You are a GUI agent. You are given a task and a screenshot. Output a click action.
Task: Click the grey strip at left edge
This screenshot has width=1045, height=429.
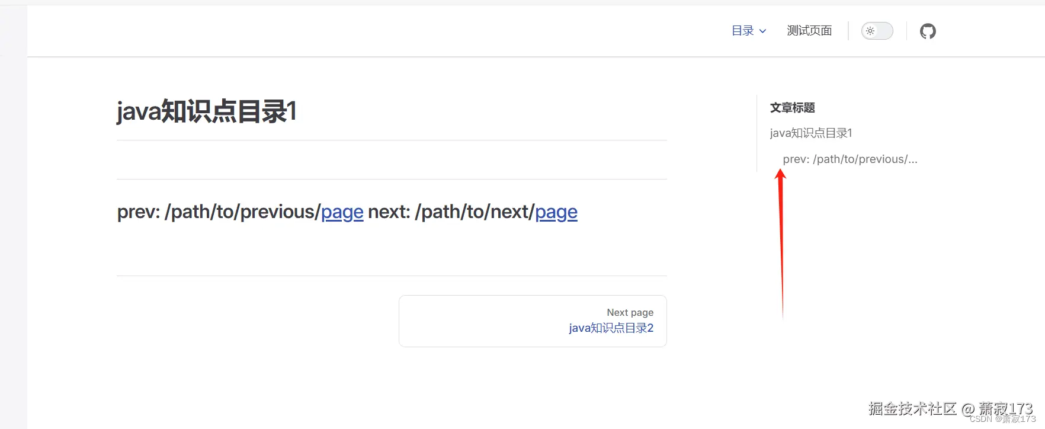pos(13,237)
